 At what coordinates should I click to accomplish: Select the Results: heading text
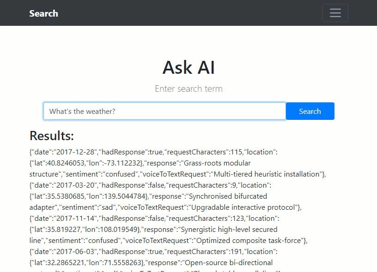51,136
